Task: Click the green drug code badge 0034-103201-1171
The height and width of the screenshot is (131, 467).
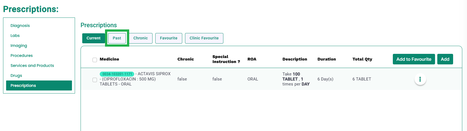Action: [117, 74]
